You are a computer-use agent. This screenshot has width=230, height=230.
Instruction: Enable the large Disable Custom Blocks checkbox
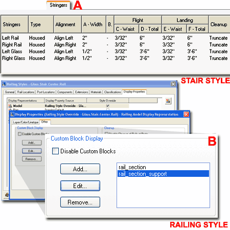(x=55, y=151)
